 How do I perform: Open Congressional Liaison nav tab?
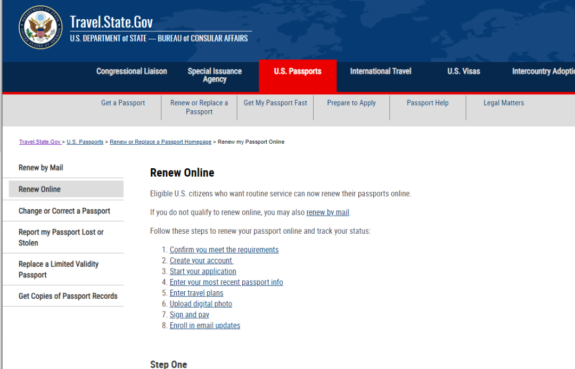[x=132, y=71]
